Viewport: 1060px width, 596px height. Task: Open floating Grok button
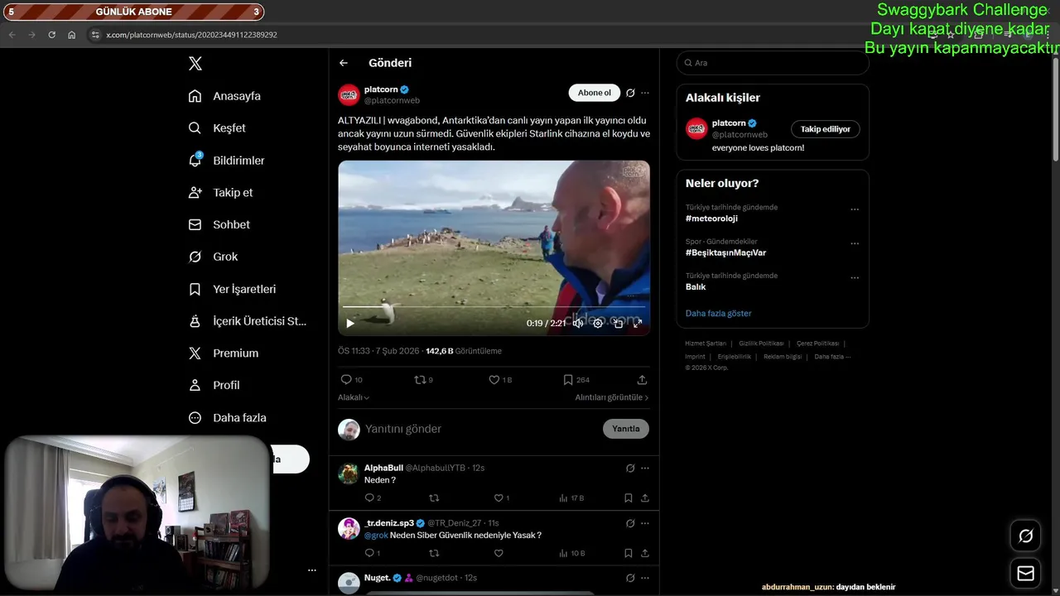(x=1025, y=536)
